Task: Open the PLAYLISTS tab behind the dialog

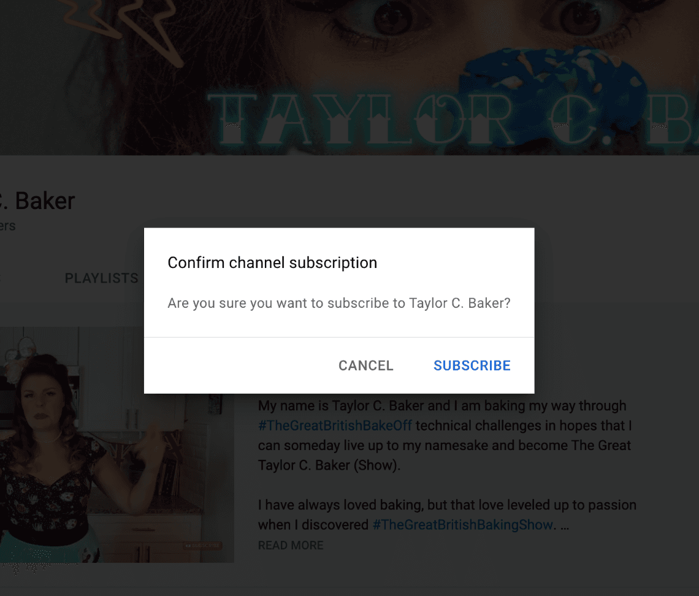Action: click(x=102, y=278)
